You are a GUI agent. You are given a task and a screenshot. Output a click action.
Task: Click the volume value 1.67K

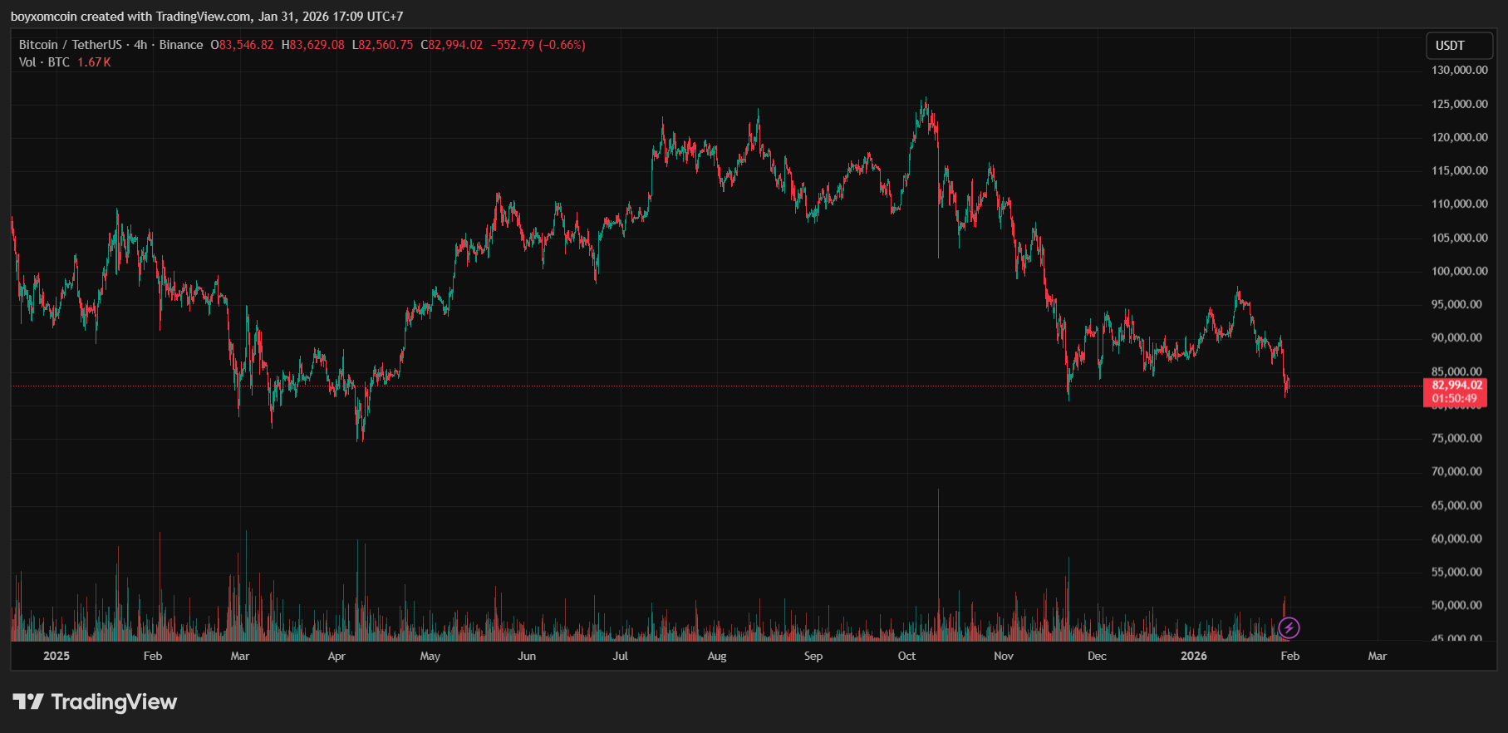[x=94, y=62]
